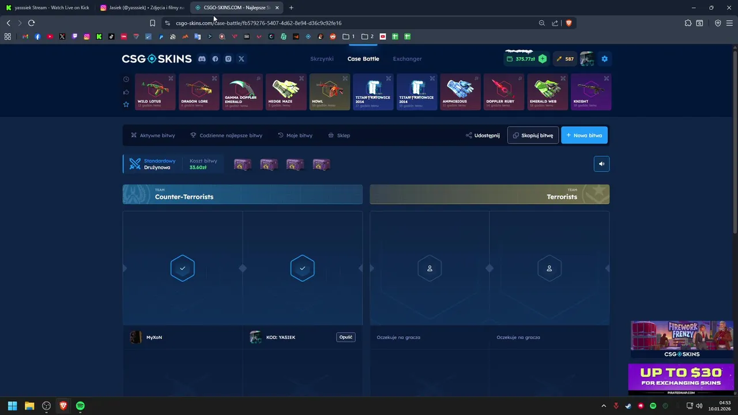
Task: Open Moje bitwy section
Action: point(295,135)
